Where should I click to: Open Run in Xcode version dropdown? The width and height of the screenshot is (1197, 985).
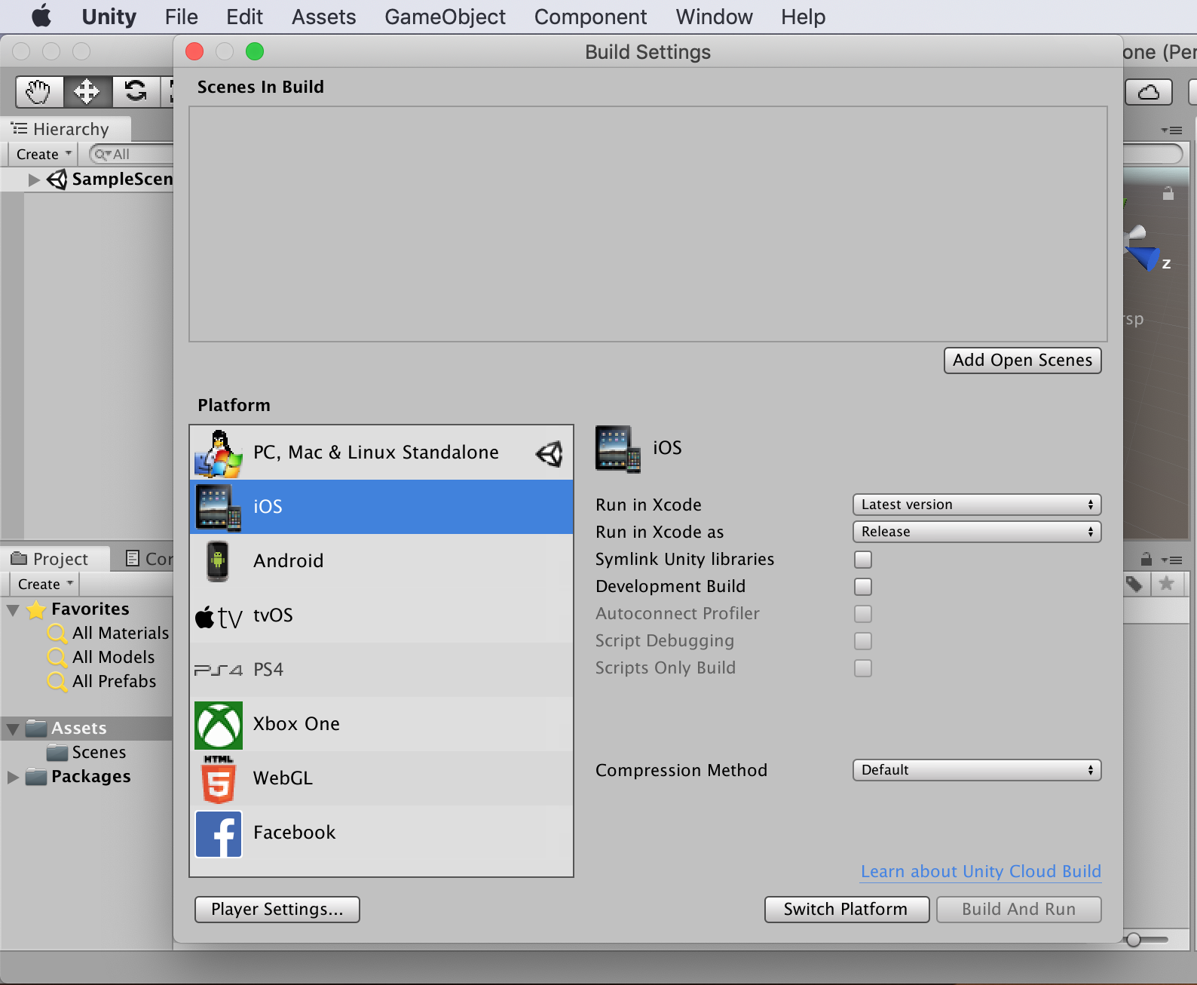tap(976, 505)
